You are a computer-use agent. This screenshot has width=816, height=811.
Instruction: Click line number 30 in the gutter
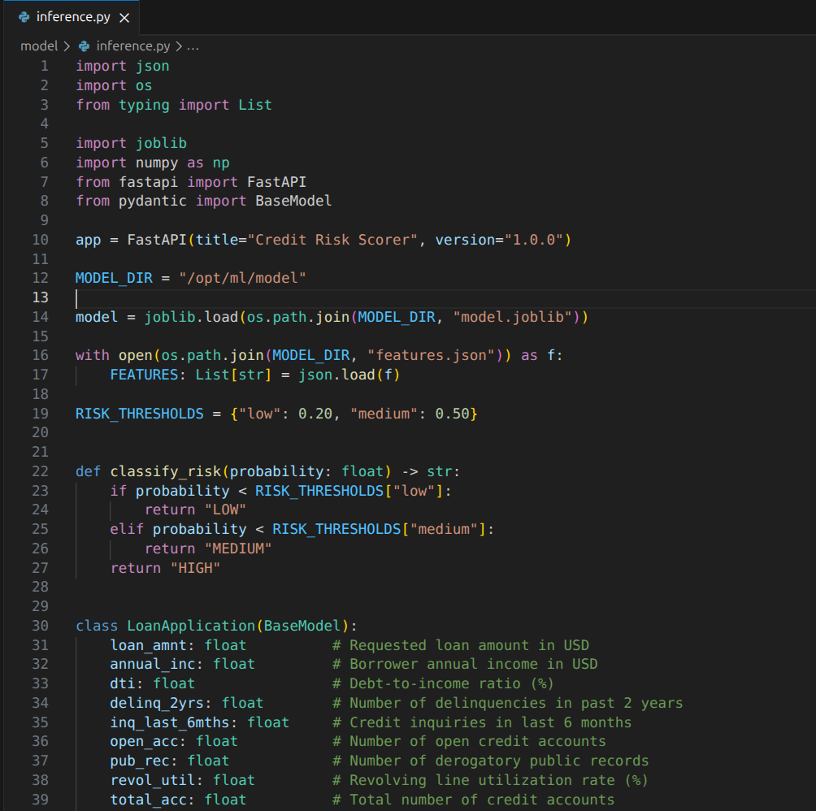(41, 626)
